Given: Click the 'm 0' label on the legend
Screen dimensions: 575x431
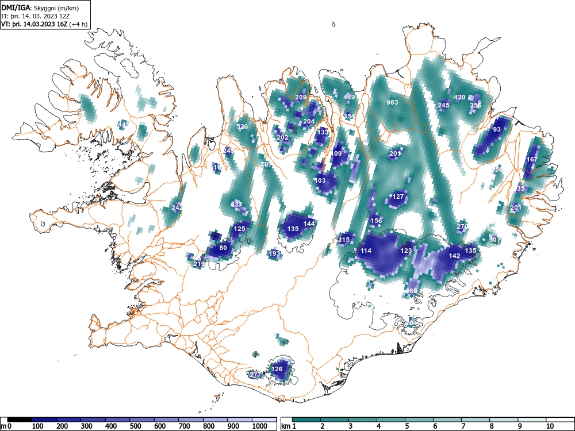Looking at the screenshot, I should 5,426.
